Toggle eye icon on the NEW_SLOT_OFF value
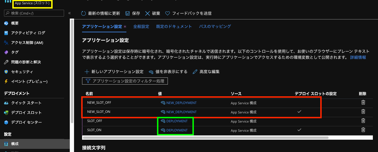The height and width of the screenshot is (152, 378). 163,103
